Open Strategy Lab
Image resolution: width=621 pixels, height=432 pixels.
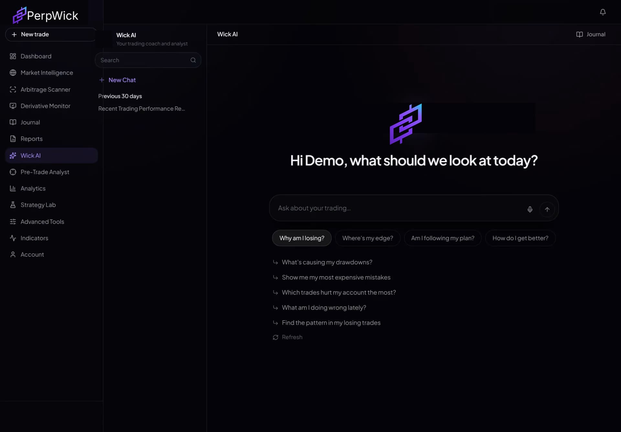tap(51, 205)
